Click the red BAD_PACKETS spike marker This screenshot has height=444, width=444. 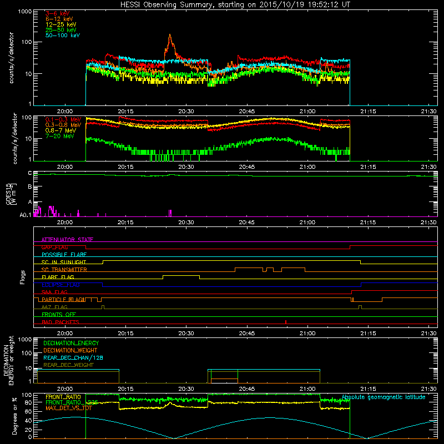[286, 322]
